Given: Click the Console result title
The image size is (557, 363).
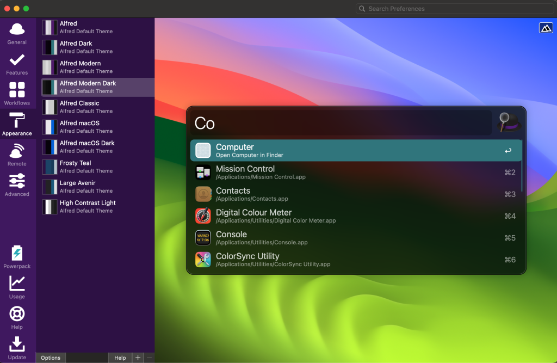Looking at the screenshot, I should point(231,235).
